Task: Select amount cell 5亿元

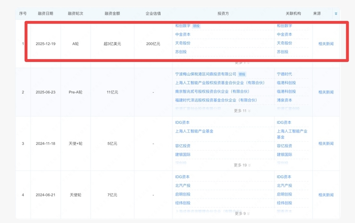Action: tap(112, 143)
